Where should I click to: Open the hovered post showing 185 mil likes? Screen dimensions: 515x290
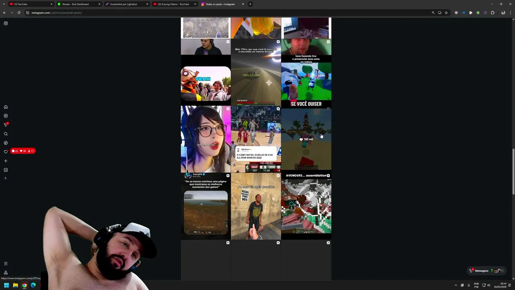coord(306,139)
